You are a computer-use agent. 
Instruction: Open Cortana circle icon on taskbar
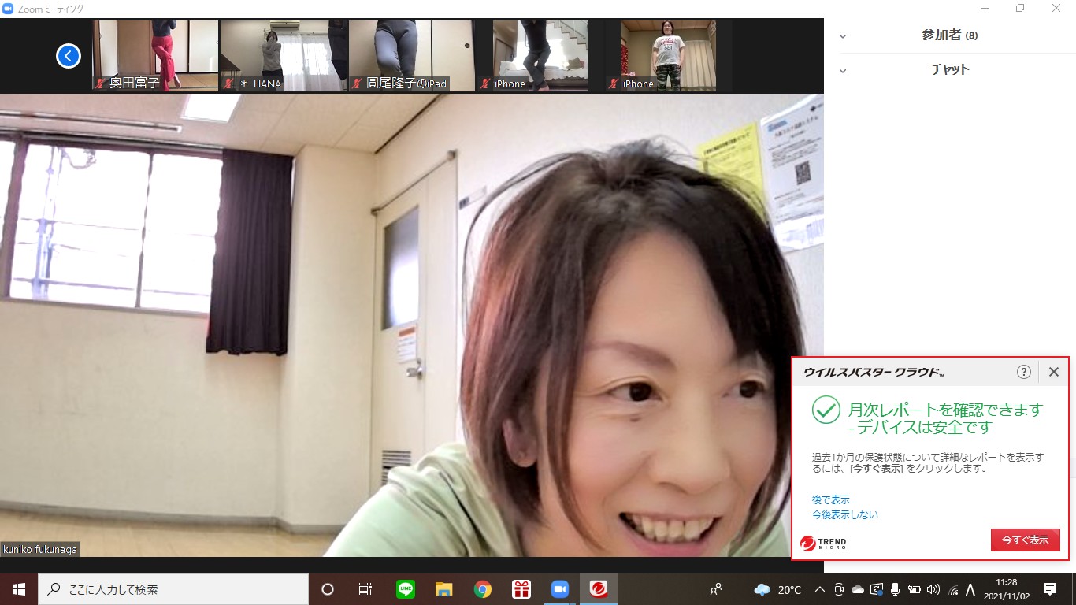click(328, 589)
